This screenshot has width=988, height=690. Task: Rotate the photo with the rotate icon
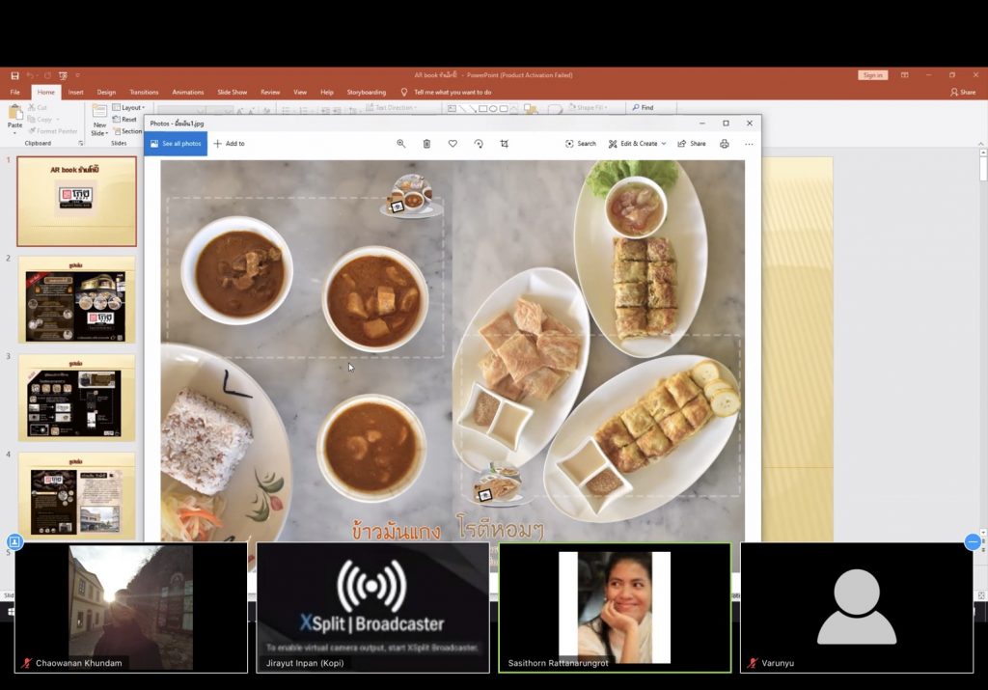tap(479, 144)
